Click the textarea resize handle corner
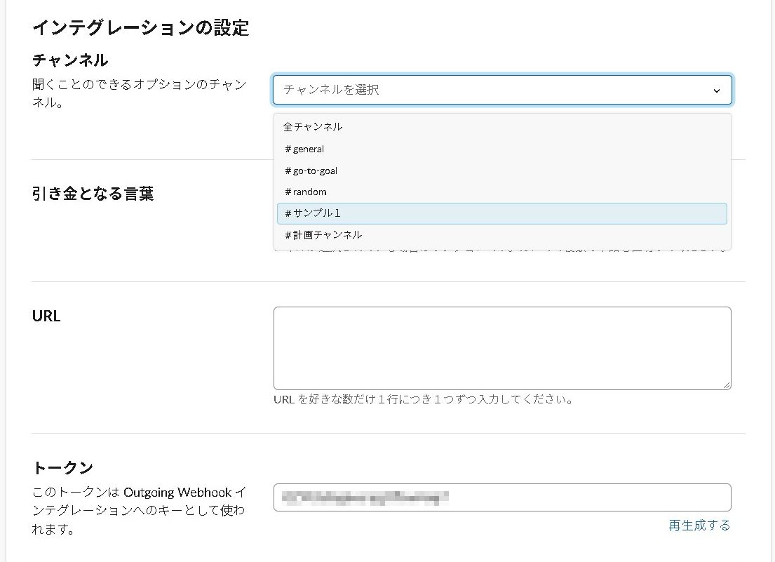Image resolution: width=775 pixels, height=562 pixels. (727, 386)
